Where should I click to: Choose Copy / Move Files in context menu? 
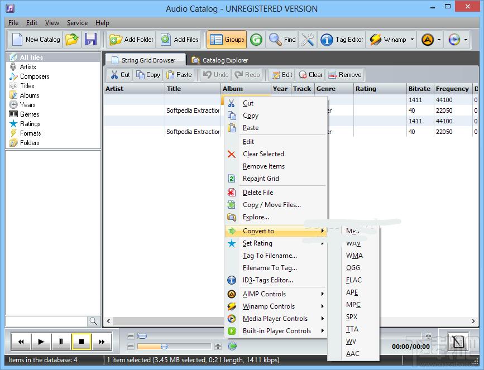276,205
